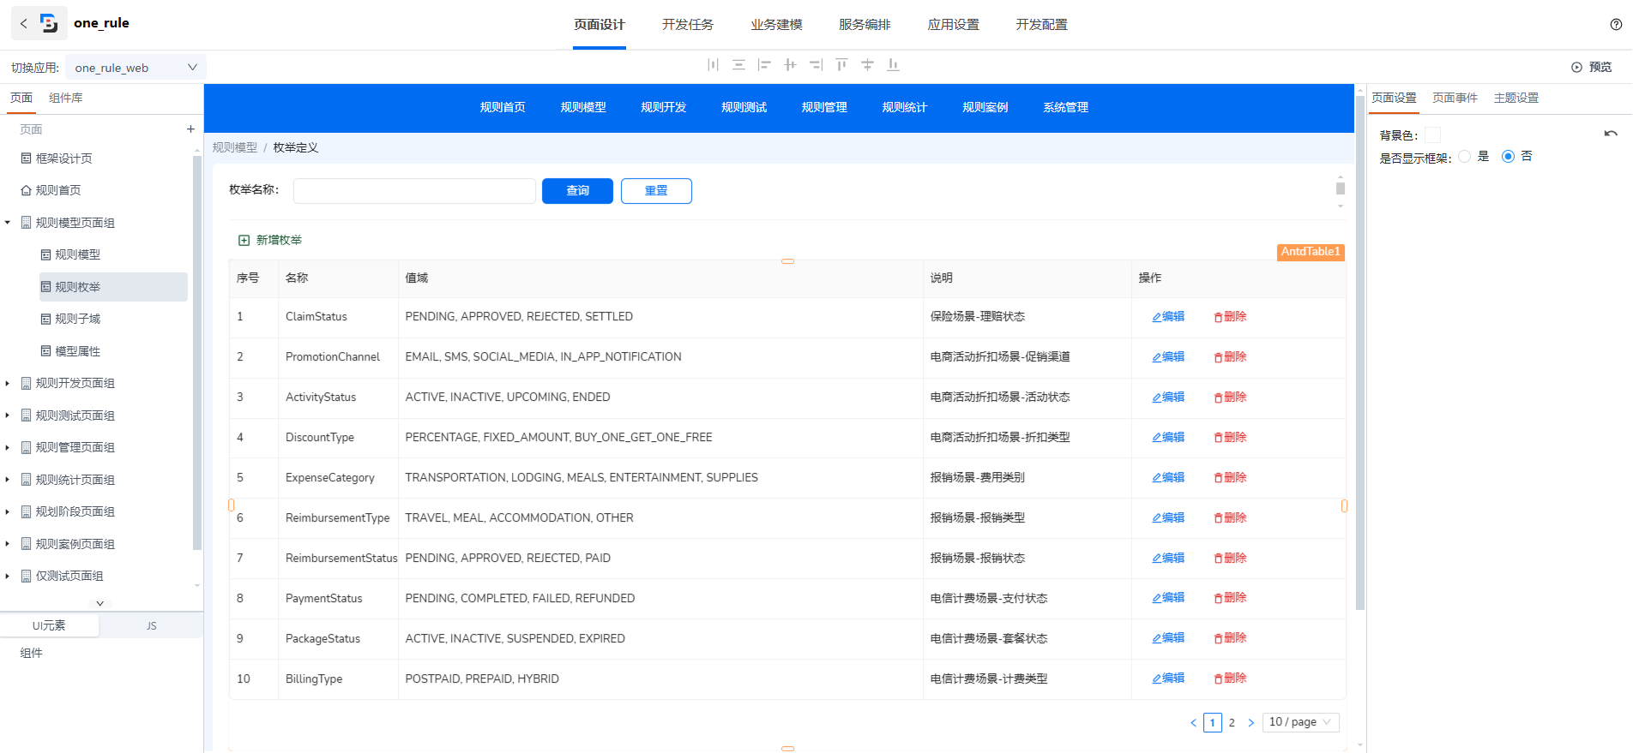Expand the 规则开发页面组 tree group
Screen dimensions: 1633x753
pos(8,383)
